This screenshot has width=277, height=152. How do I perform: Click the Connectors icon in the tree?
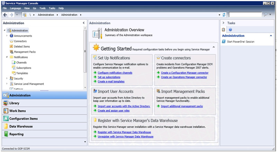(11, 41)
